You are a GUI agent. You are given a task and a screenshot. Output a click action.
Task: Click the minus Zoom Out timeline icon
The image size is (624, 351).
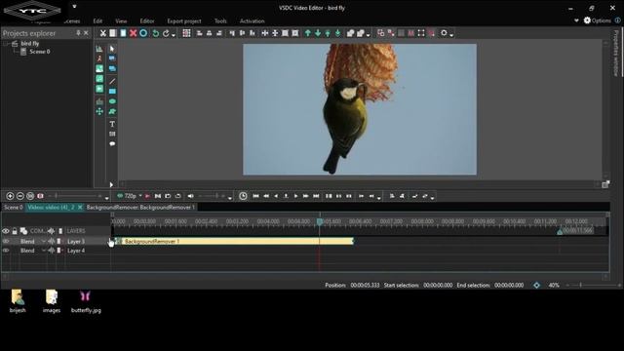click(x=19, y=196)
